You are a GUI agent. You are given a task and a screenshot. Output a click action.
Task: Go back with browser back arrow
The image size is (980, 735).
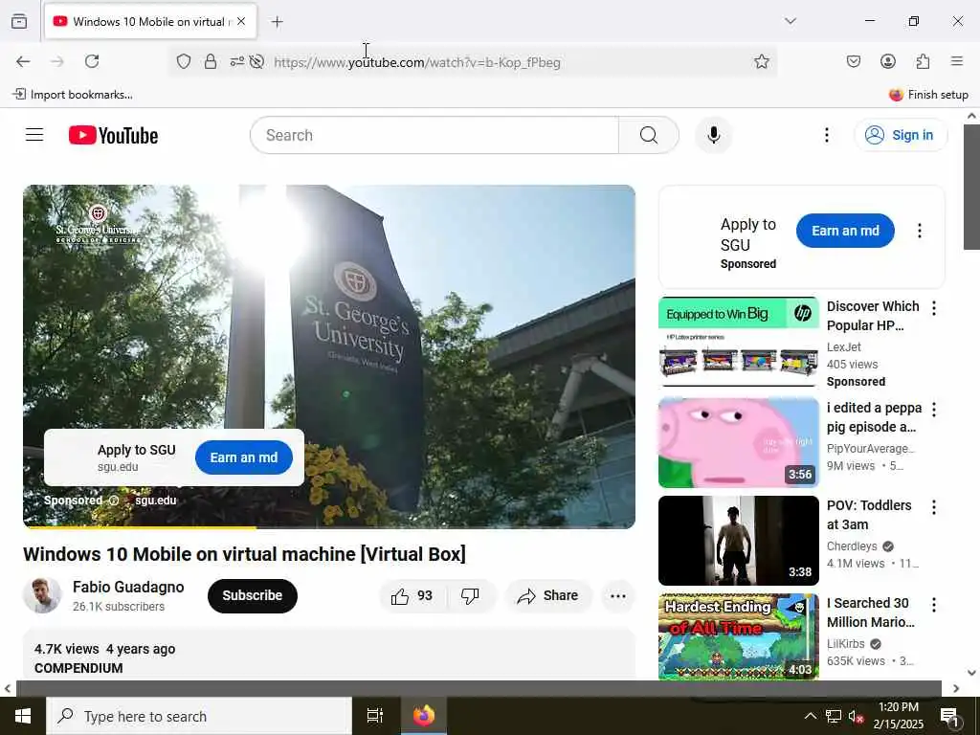[23, 61]
